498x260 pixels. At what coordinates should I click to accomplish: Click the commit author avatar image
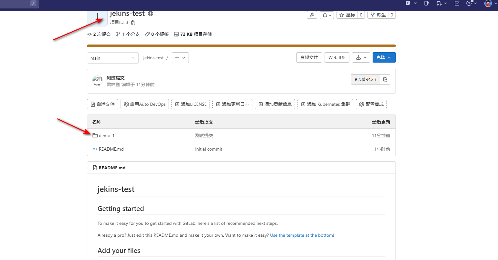(97, 81)
